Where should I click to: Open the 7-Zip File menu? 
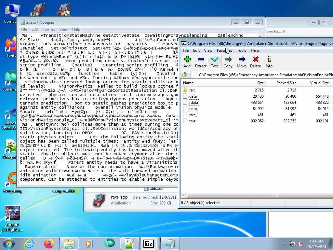(186, 50)
